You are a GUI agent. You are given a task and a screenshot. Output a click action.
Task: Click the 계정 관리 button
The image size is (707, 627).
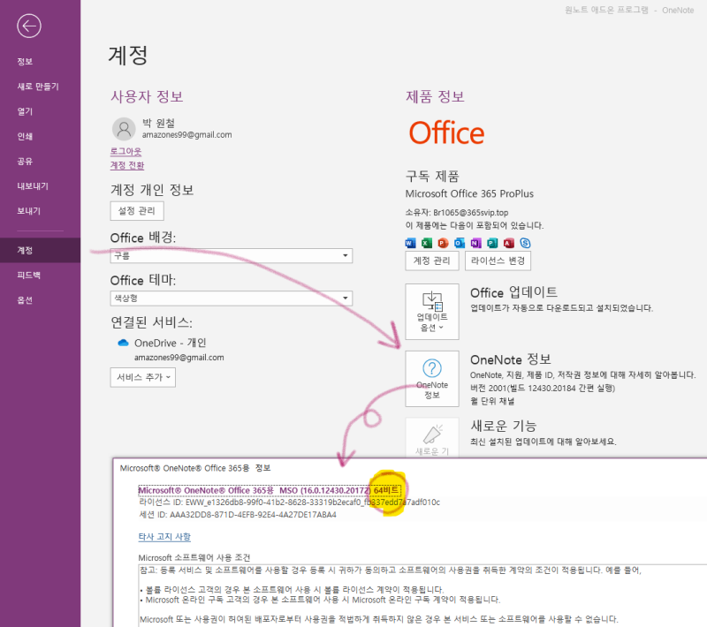coord(433,261)
